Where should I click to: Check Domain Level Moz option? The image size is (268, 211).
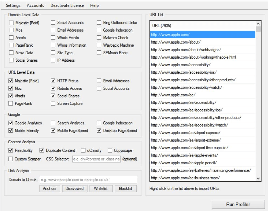[x=11, y=30]
